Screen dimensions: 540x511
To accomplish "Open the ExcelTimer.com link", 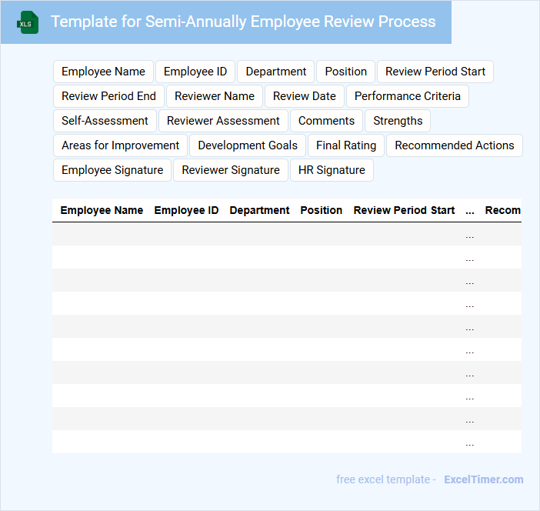I will [x=484, y=479].
